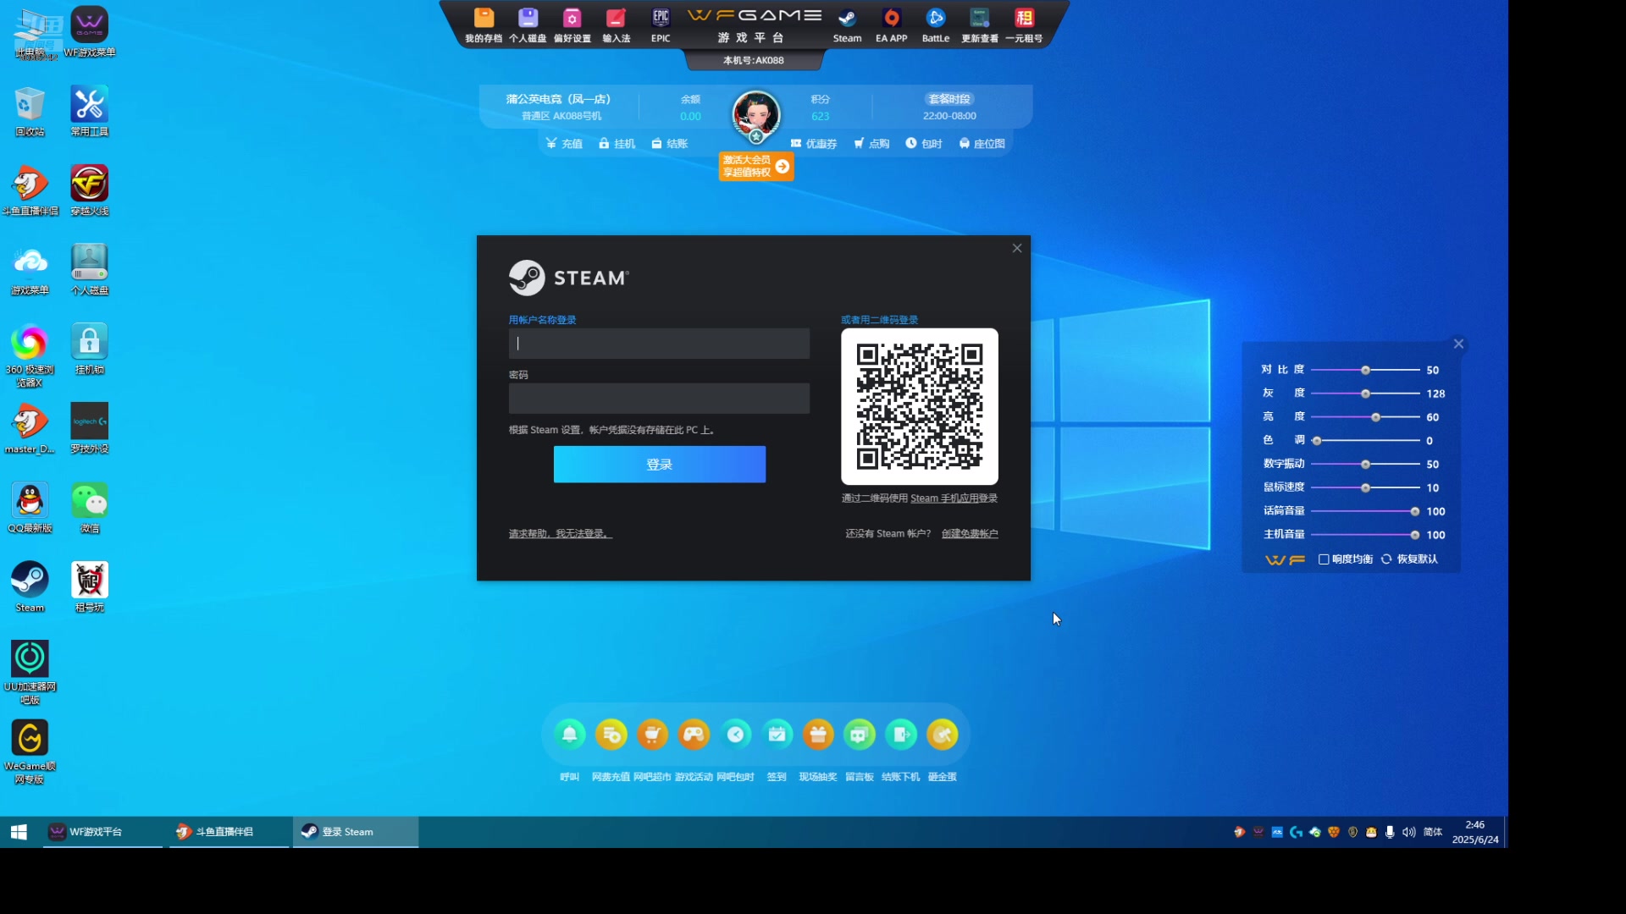Open 包时 in the user panel
Screen dimensions: 1626x914
click(924, 144)
